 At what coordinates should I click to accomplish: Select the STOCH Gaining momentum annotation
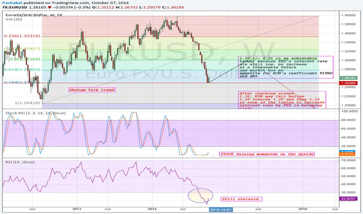[x=267, y=154]
